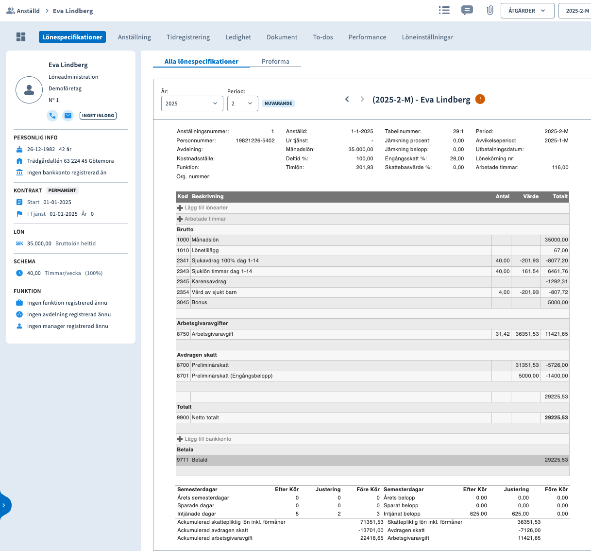Screen dimensions: 591x551
Task: Go to previous payslip with left arrow
Action: (x=347, y=99)
